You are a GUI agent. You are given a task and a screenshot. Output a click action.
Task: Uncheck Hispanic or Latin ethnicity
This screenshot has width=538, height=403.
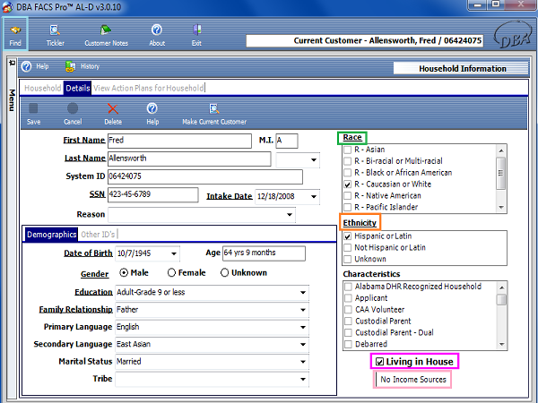pos(348,236)
